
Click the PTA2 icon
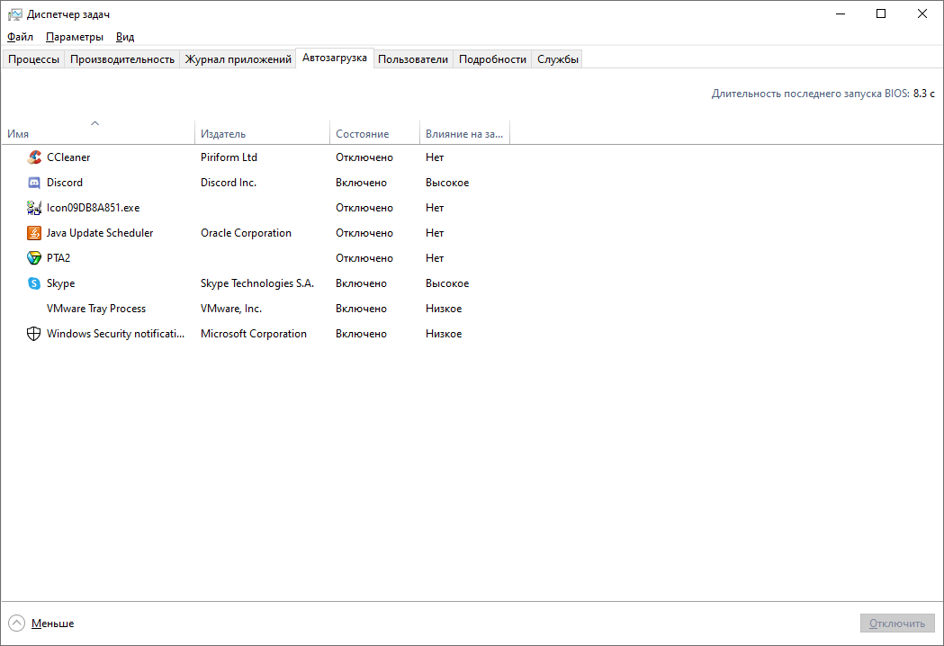tap(34, 258)
